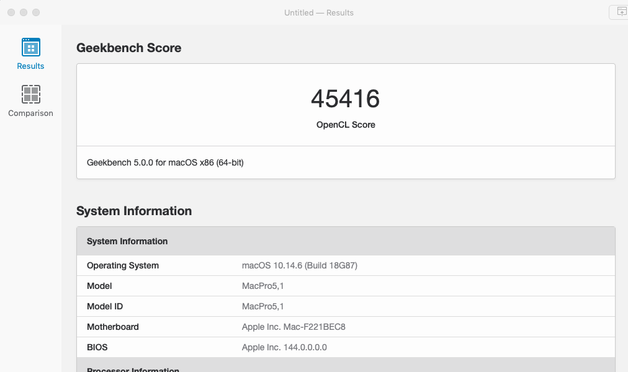Click the Apple Inc. 144.0.0.0.0 value

(x=284, y=347)
